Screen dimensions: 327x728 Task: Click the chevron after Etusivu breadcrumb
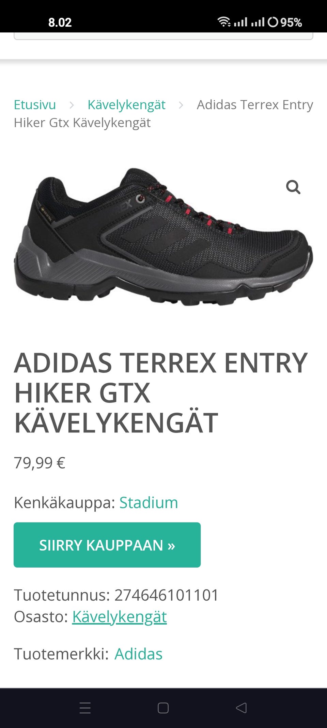[72, 105]
